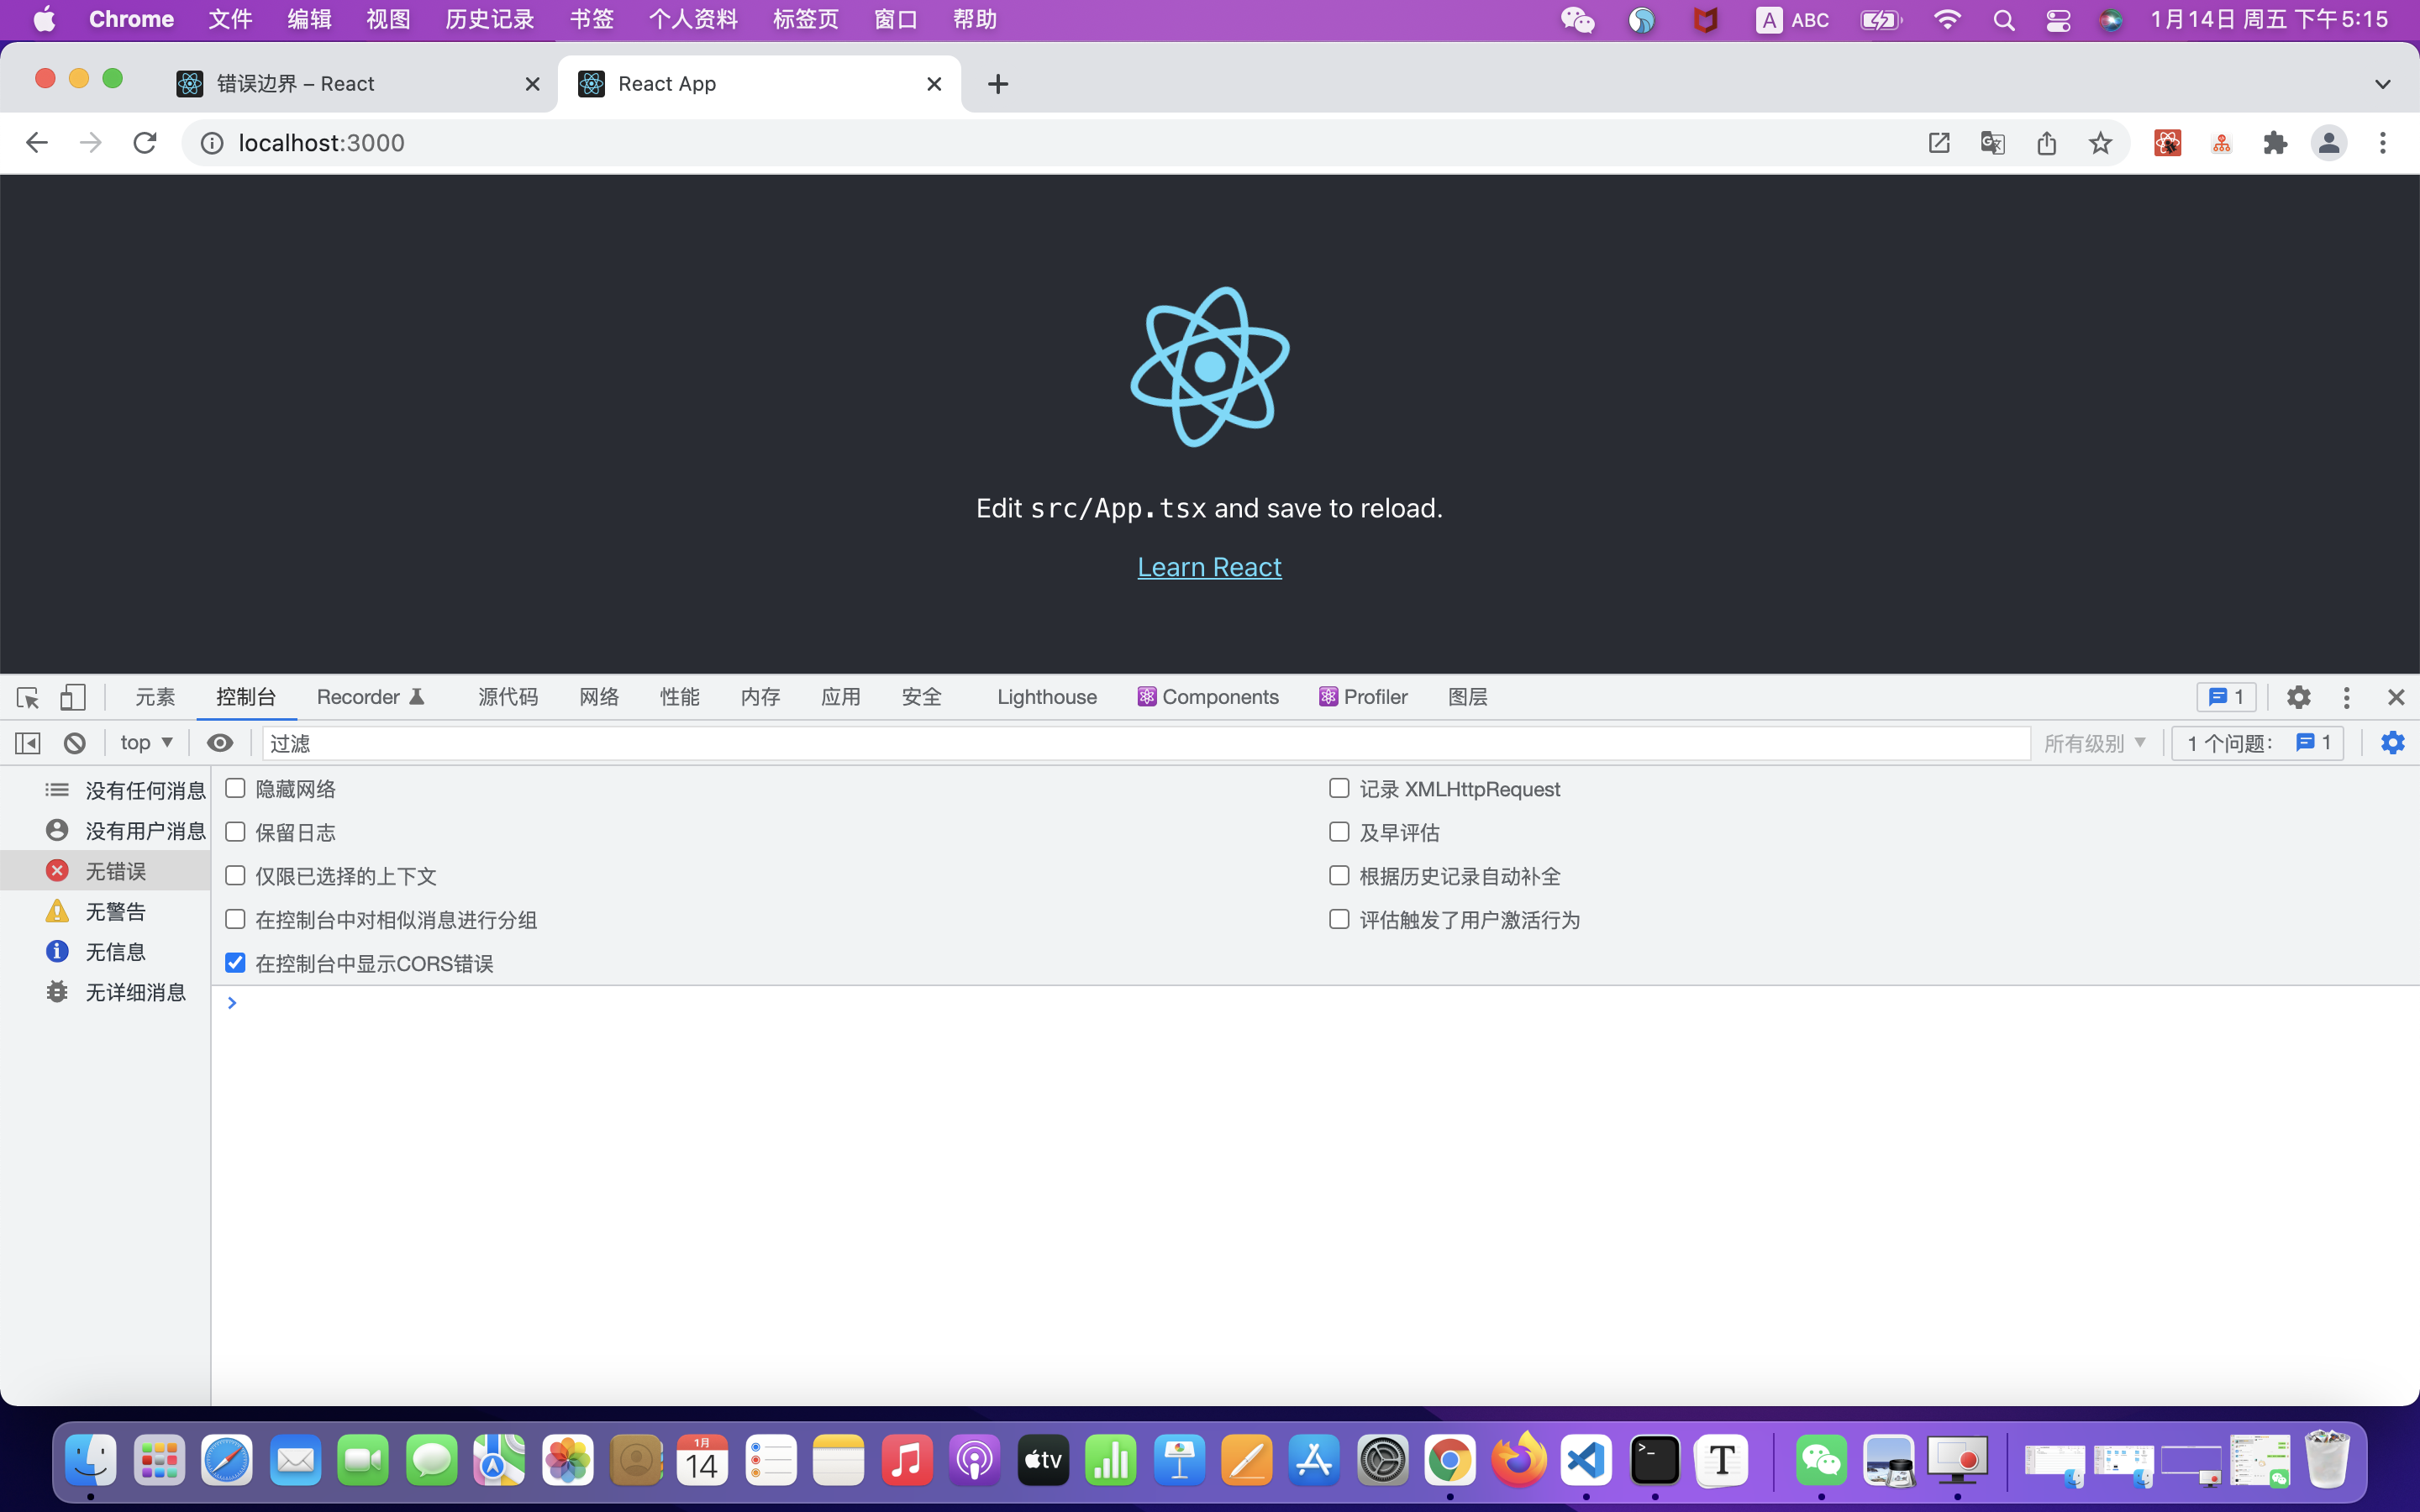The width and height of the screenshot is (2420, 1512).
Task: Open the React DevTools extension icon
Action: (x=2168, y=143)
